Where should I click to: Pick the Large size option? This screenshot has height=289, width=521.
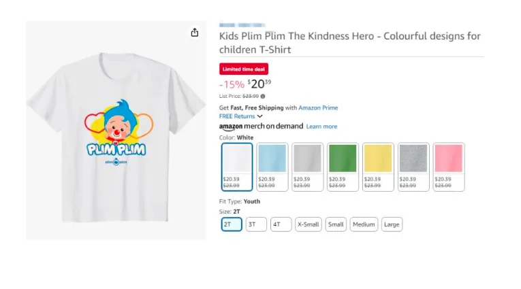392,224
